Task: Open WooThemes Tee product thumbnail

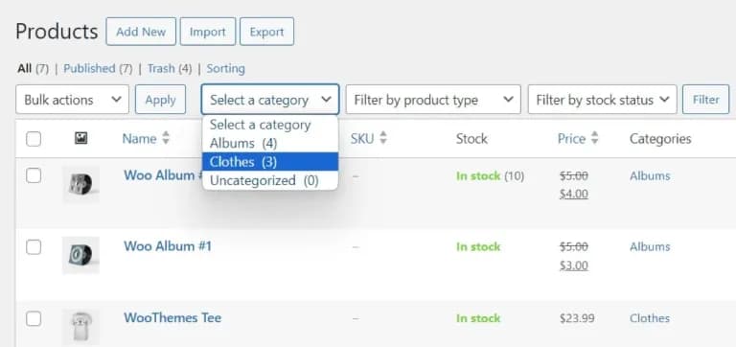Action: pos(80,327)
